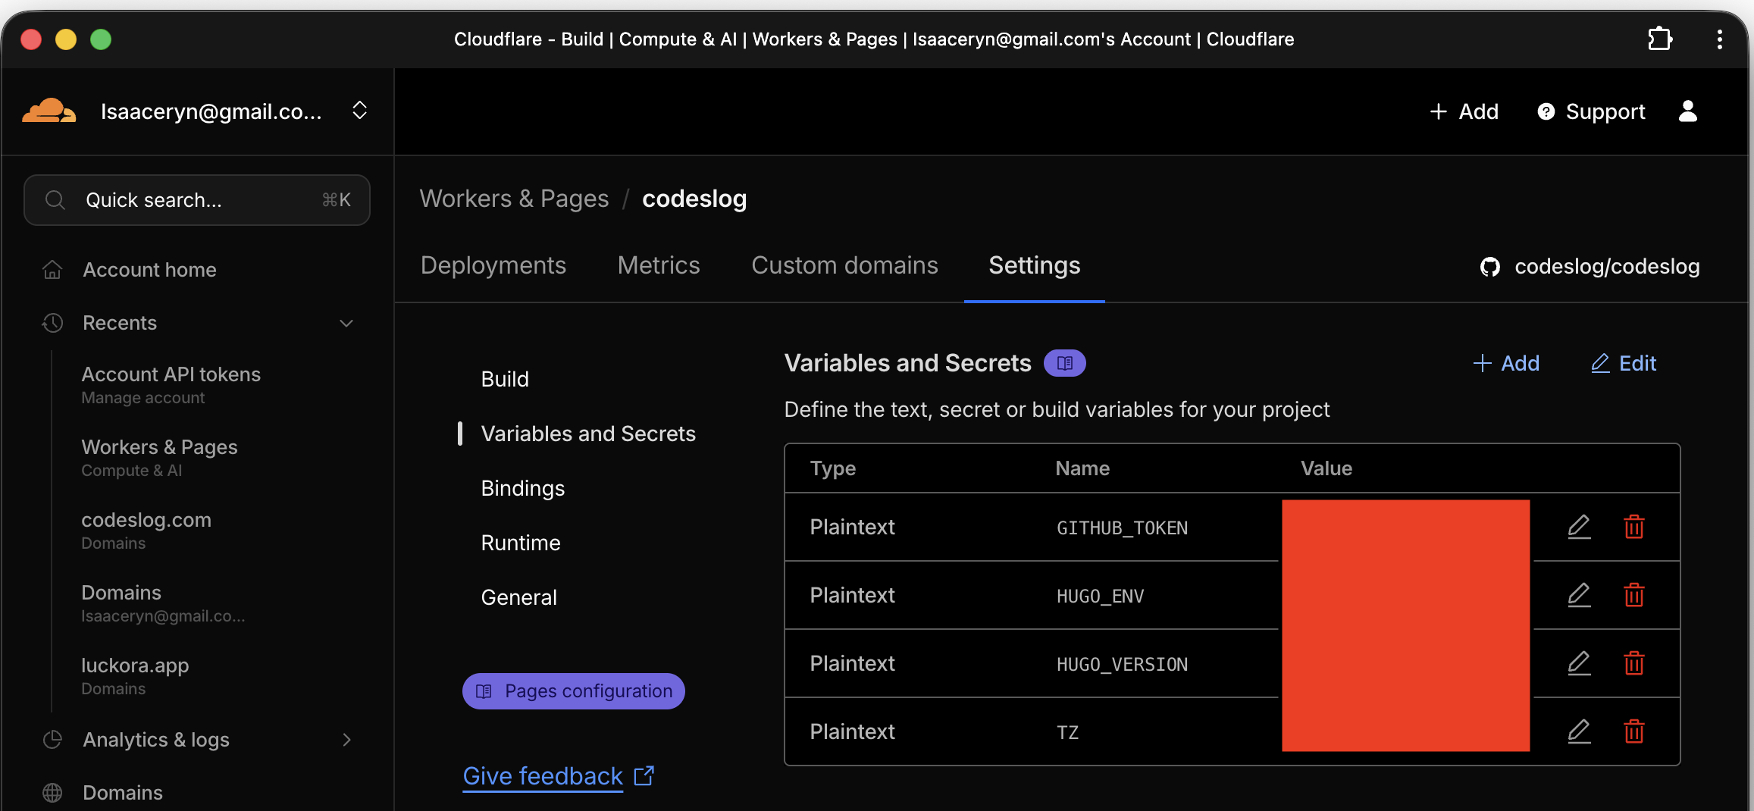Click the Support help icon
The image size is (1754, 811).
1546,111
